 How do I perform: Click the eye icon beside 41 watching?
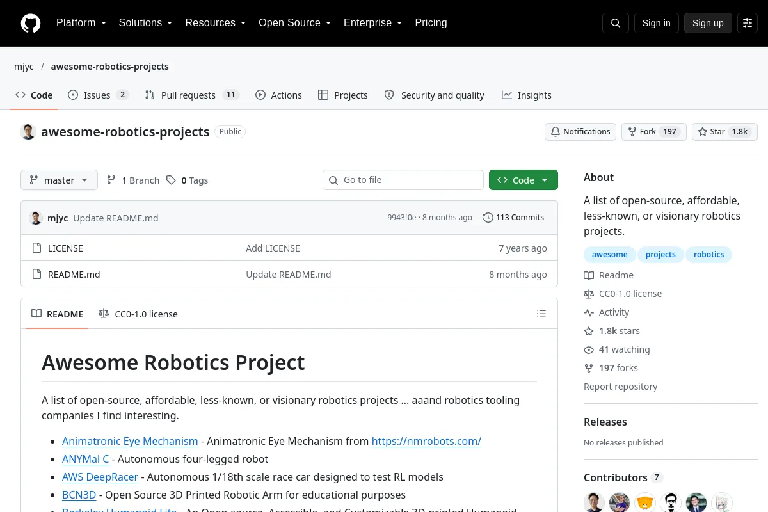tap(589, 349)
